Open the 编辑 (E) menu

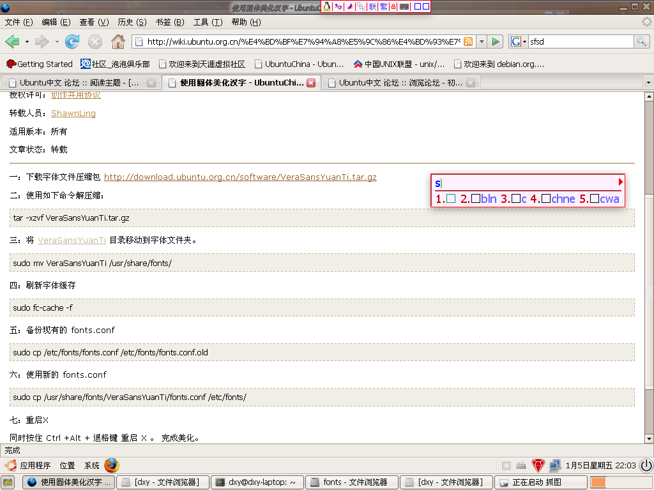(x=56, y=22)
